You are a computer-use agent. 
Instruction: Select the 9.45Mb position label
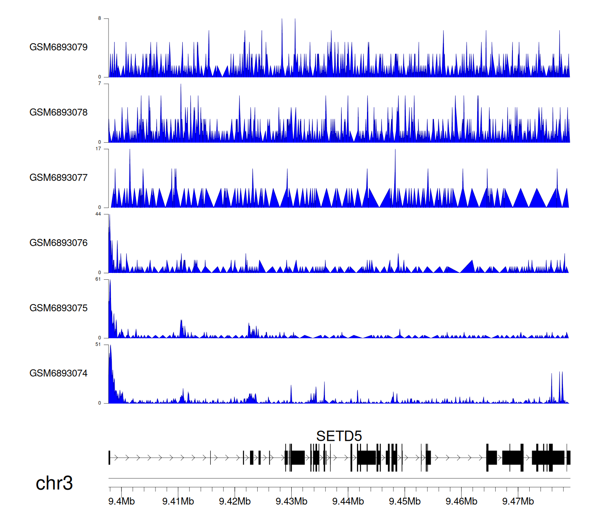tap(405, 501)
